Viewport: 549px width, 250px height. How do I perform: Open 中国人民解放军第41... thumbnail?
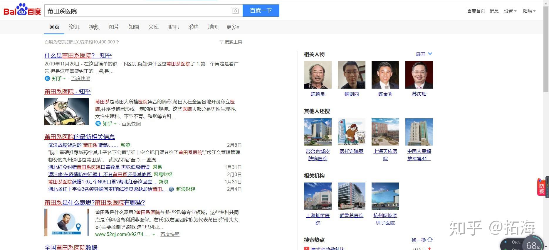419,132
